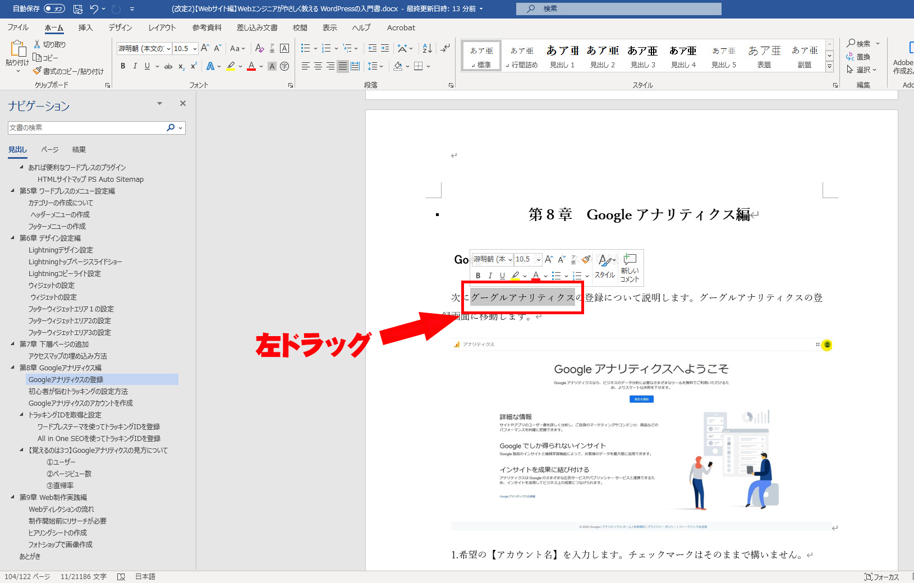Click Format Painter (書式のコピー/貼り付け)

(x=68, y=71)
